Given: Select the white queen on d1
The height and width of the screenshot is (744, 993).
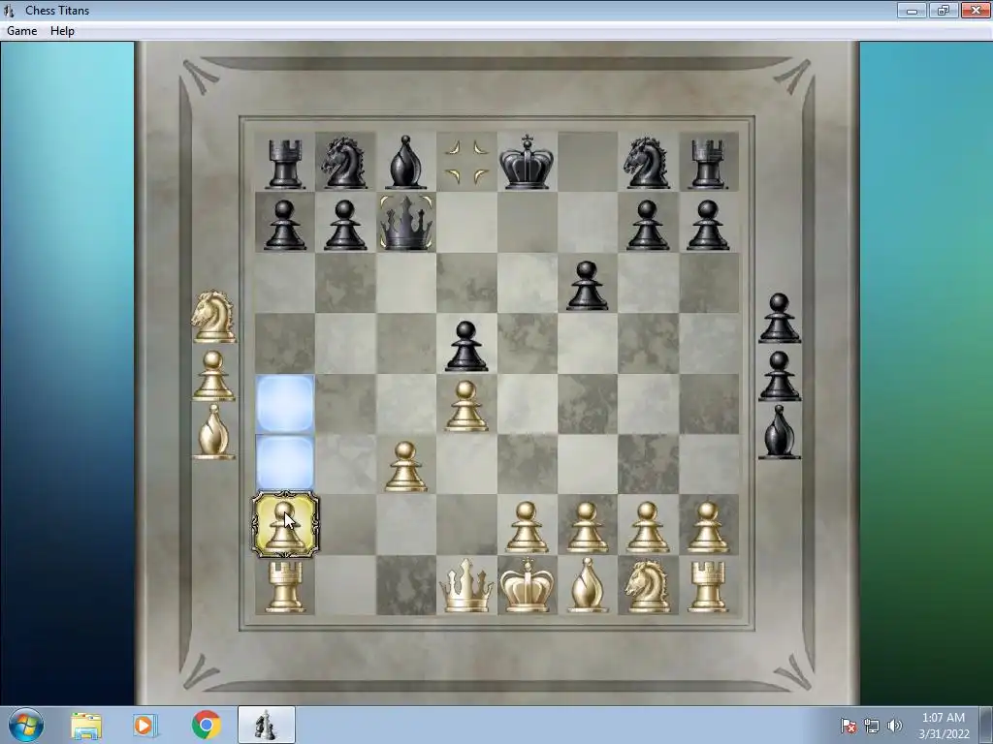Looking at the screenshot, I should [466, 586].
